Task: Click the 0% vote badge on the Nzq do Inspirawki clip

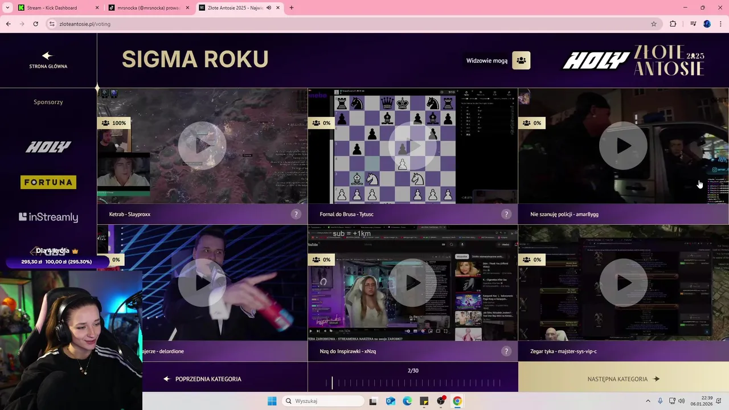Action: click(320, 260)
